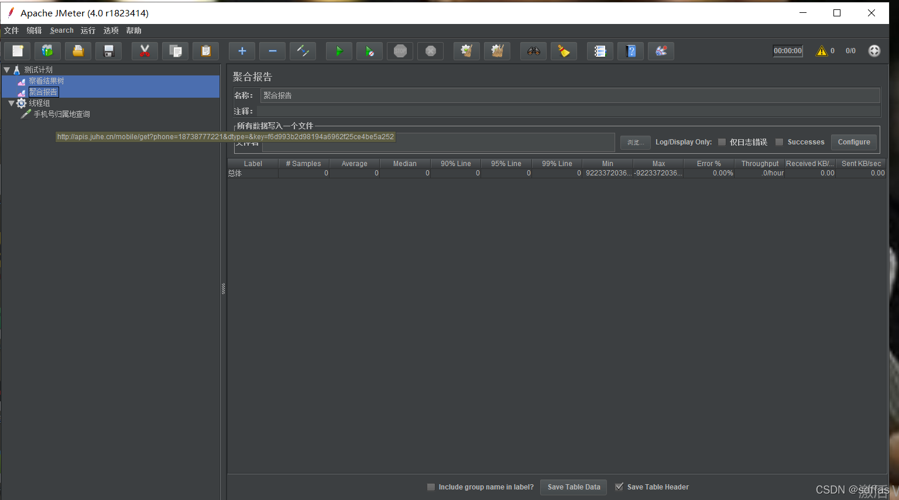Enable Include group name in label checkbox
The image size is (899, 500).
tap(431, 487)
